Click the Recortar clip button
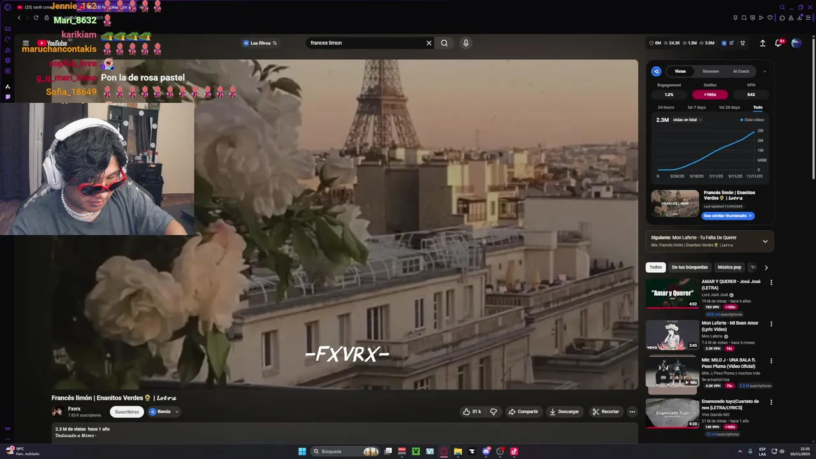Image resolution: width=816 pixels, height=459 pixels. point(606,412)
